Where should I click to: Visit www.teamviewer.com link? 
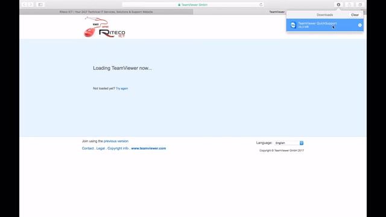click(x=148, y=148)
